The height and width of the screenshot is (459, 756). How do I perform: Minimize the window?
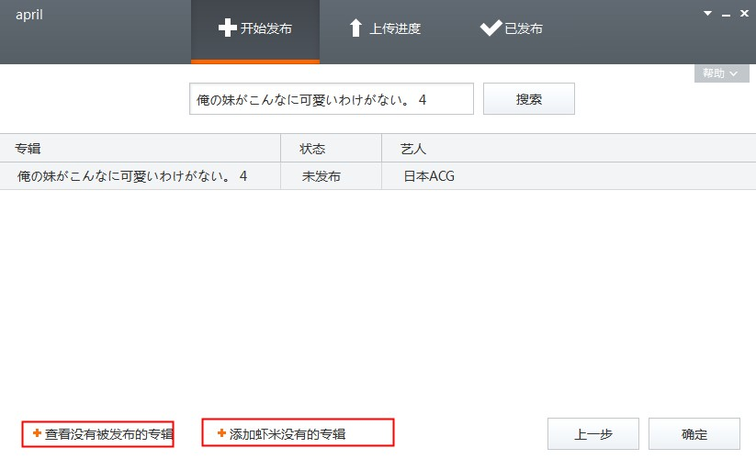click(726, 15)
